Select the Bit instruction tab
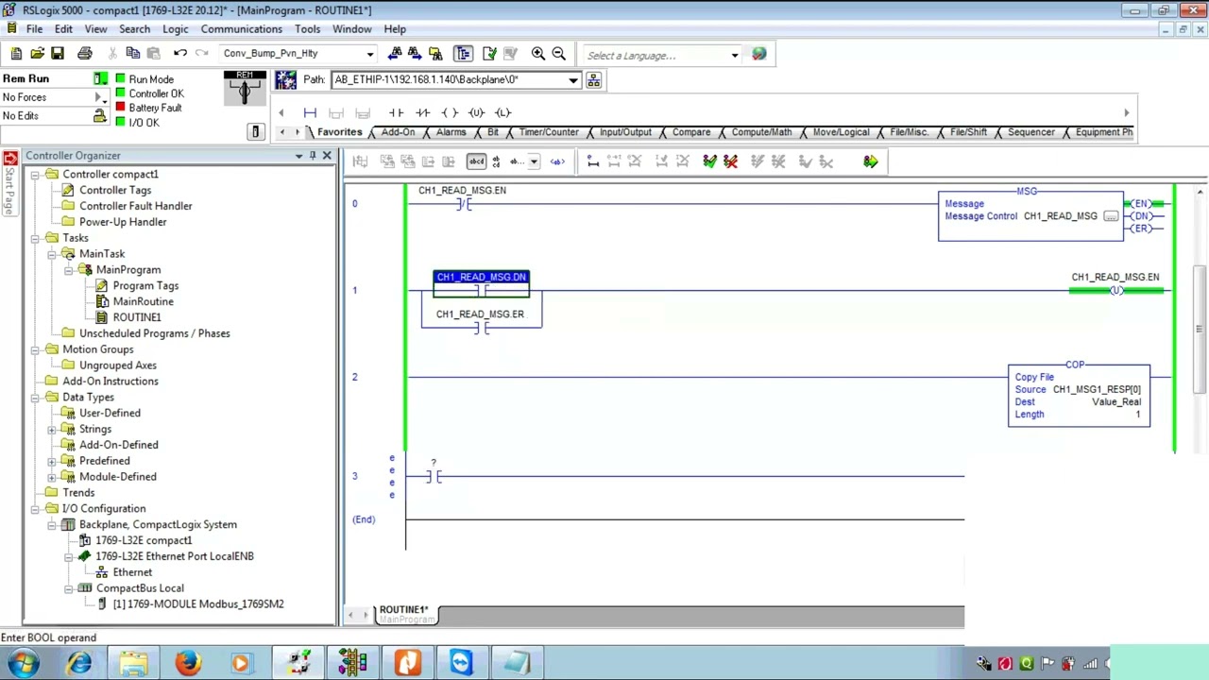 click(492, 132)
